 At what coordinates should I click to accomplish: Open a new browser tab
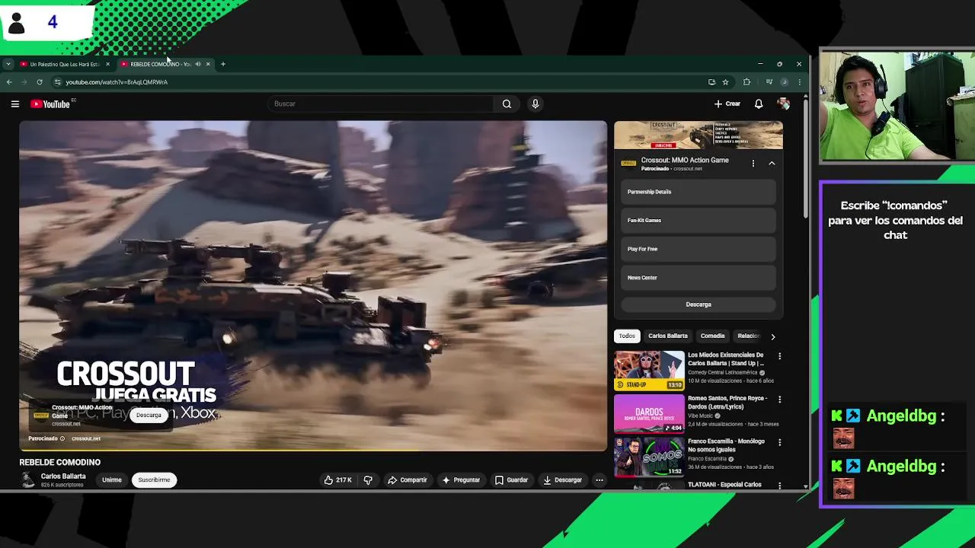click(223, 64)
